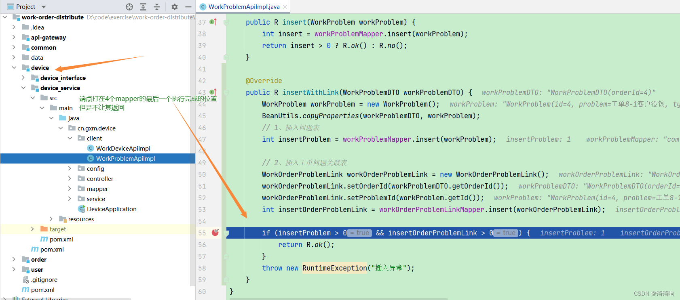Click the device module folder icon
Image resolution: width=680 pixels, height=300 pixels.
tap(25, 67)
